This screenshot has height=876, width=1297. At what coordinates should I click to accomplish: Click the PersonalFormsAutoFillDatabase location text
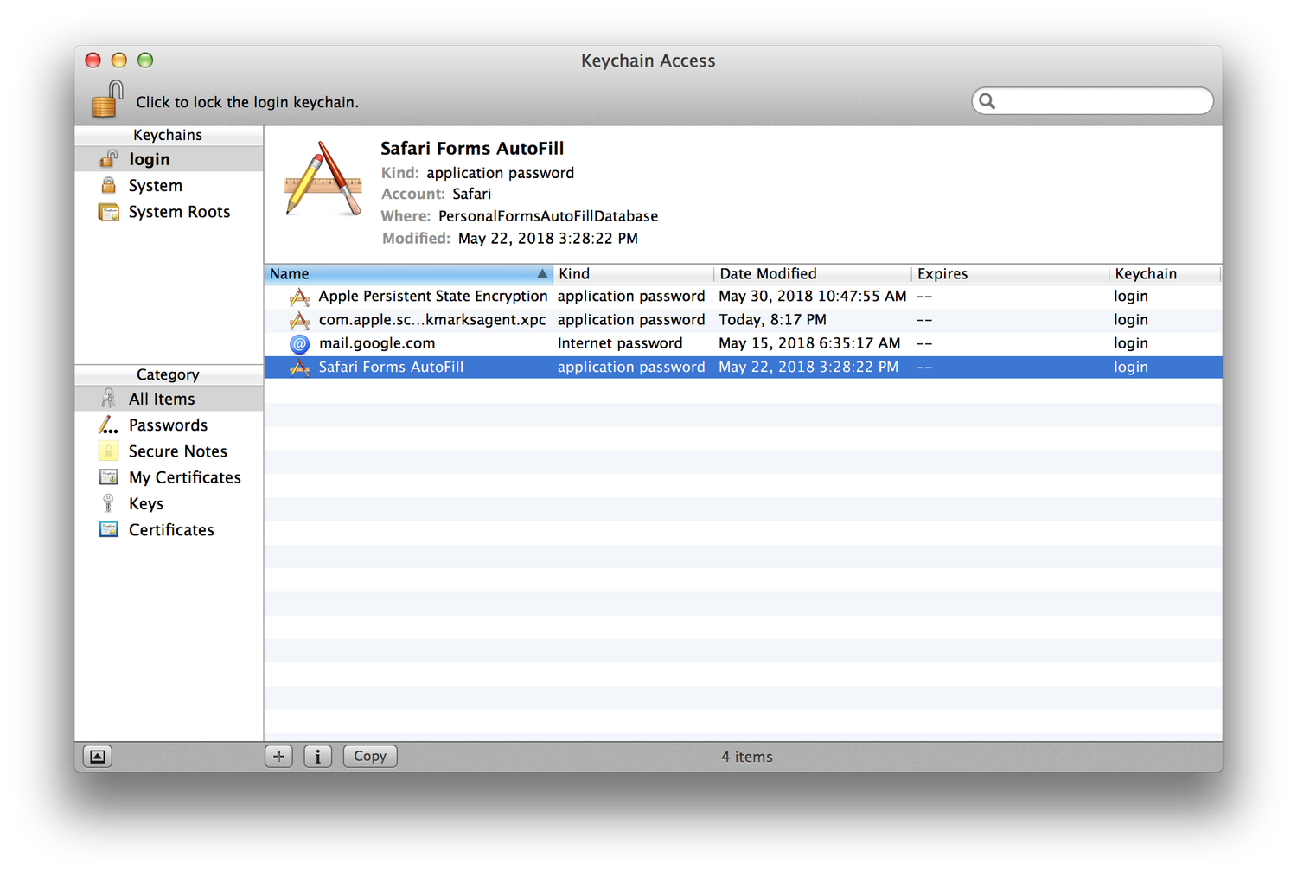[x=548, y=216]
